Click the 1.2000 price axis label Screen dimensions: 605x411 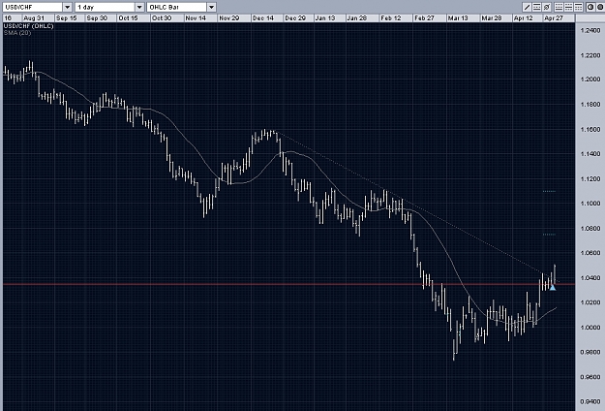point(590,79)
